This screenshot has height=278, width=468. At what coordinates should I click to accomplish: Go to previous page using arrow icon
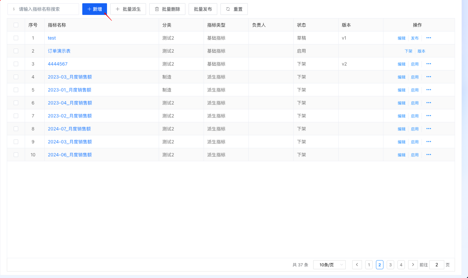(357, 265)
